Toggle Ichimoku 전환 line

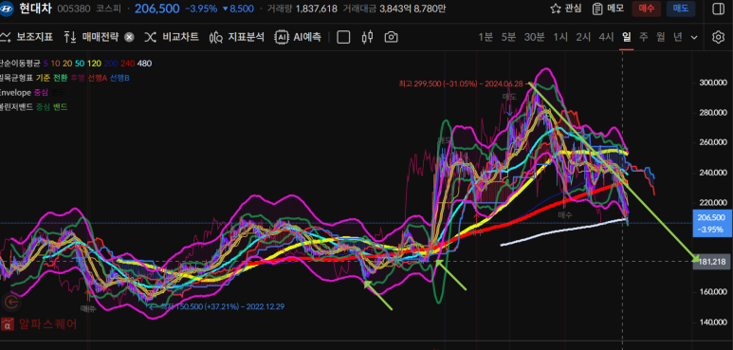click(61, 78)
